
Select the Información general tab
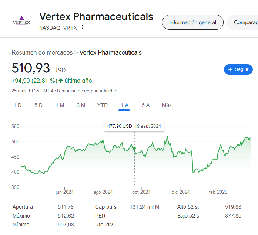point(193,22)
